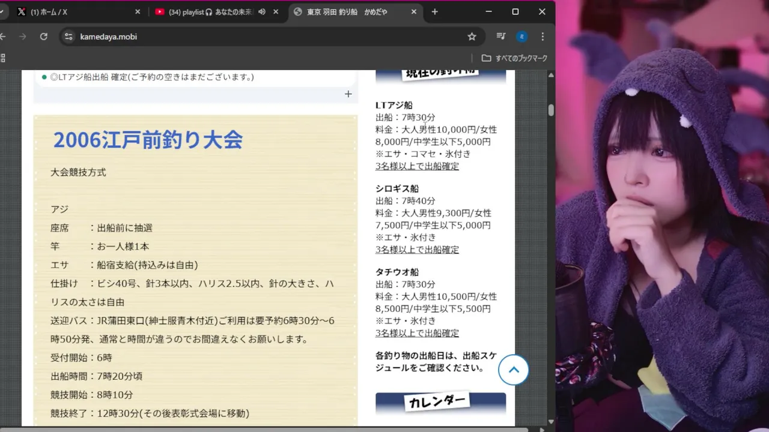The width and height of the screenshot is (769, 432).
Task: Click the scrollbar down arrow
Action: click(x=551, y=422)
